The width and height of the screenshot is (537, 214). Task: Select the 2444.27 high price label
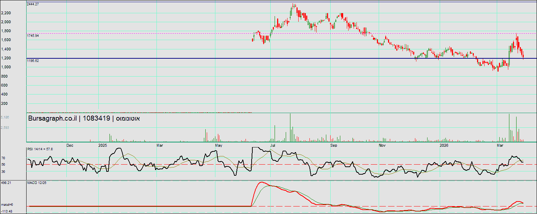point(33,4)
